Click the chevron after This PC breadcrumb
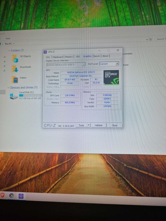 (14, 44)
